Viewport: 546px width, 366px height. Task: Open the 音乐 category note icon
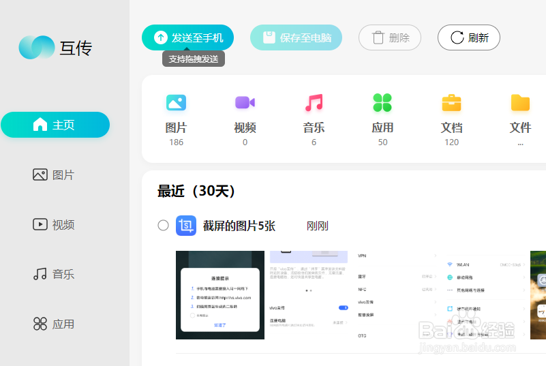314,102
